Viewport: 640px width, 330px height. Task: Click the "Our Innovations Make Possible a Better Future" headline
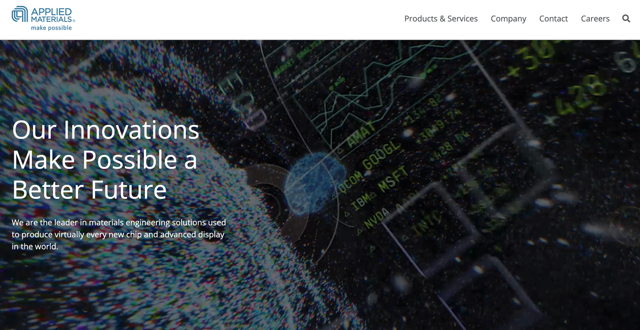(x=106, y=160)
